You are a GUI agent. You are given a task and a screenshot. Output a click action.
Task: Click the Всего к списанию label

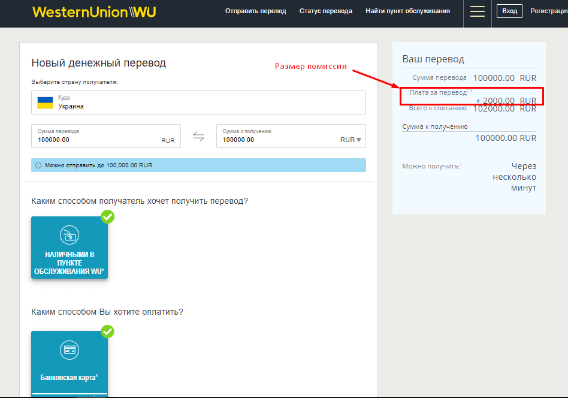coord(437,108)
